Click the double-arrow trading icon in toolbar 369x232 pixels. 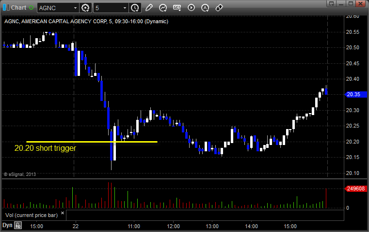click(219, 8)
